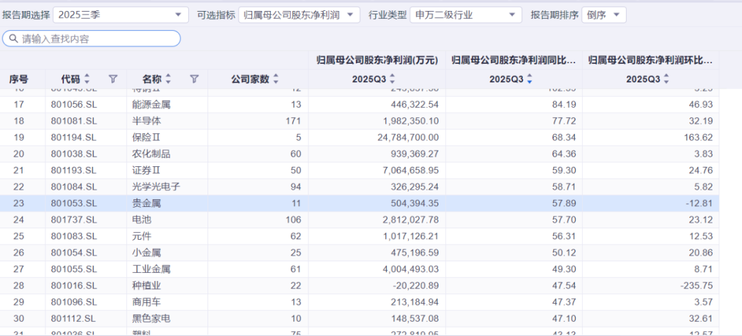Select the row named 商用车
Viewport: 742px width, 336px height.
pos(359,302)
